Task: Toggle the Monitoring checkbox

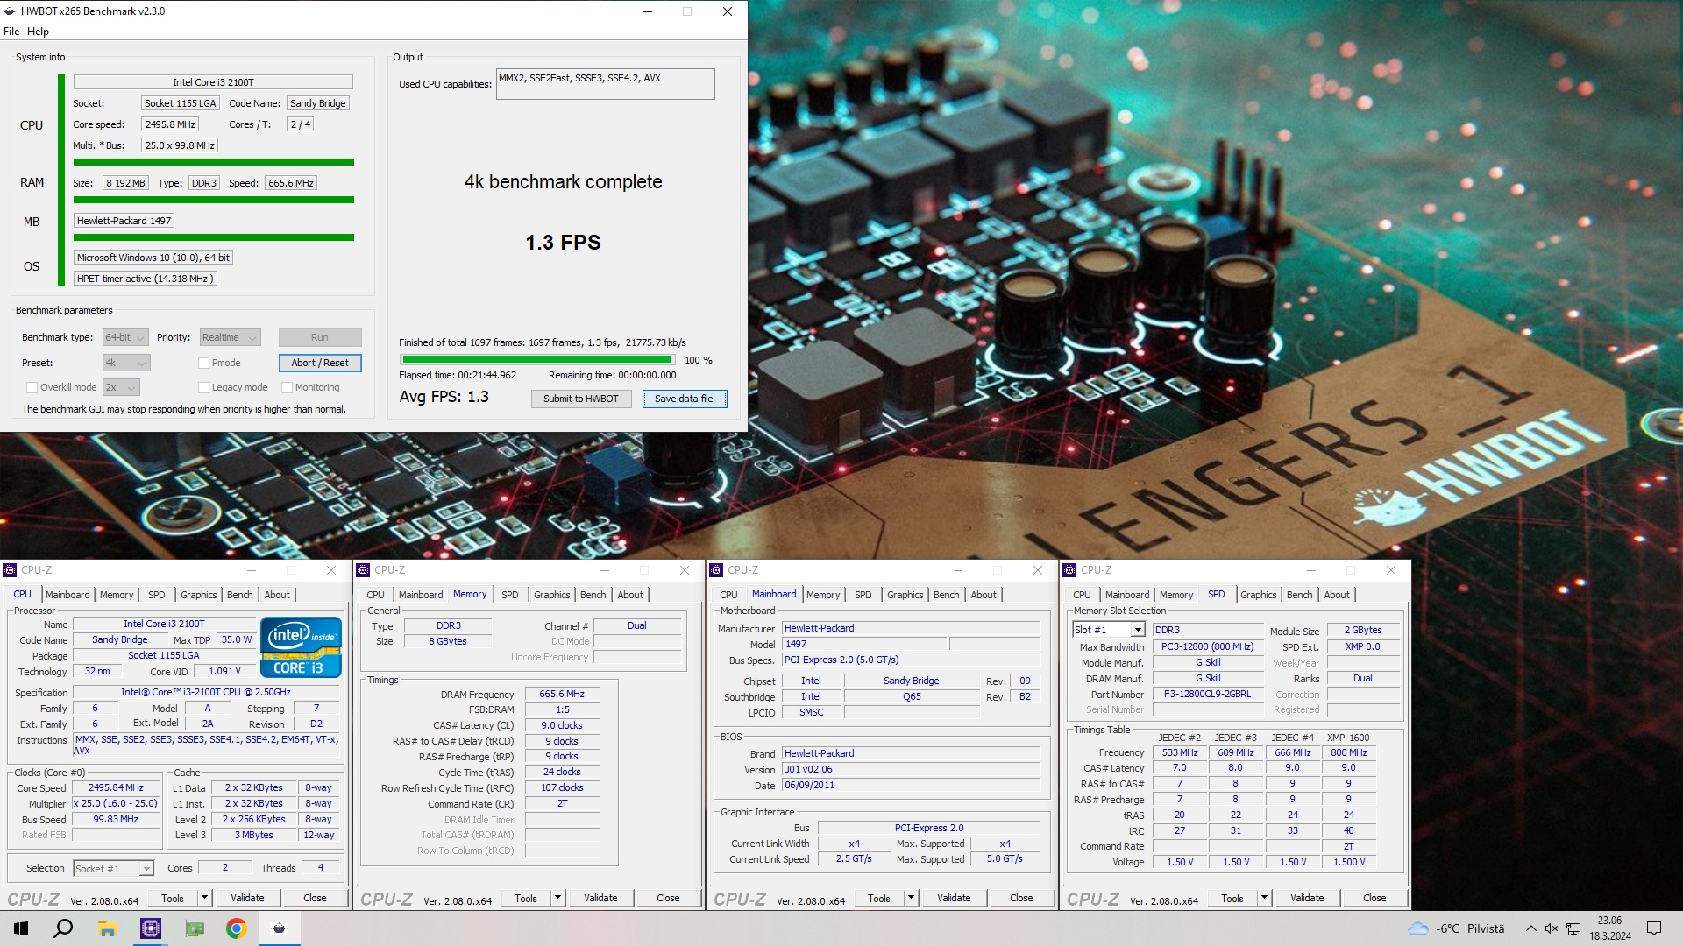Action: (287, 387)
